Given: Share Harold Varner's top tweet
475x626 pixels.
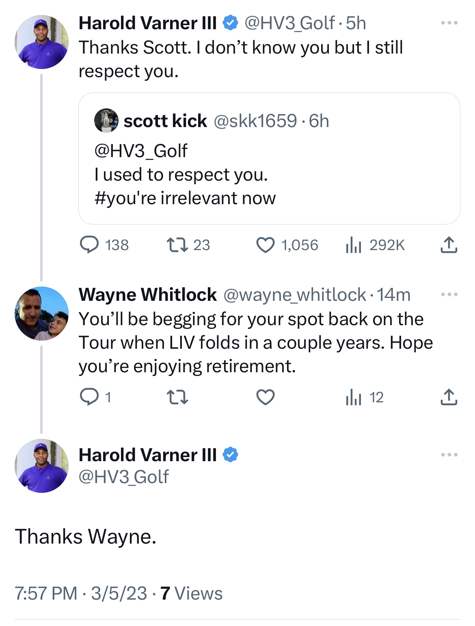Looking at the screenshot, I should pyautogui.click(x=449, y=245).
